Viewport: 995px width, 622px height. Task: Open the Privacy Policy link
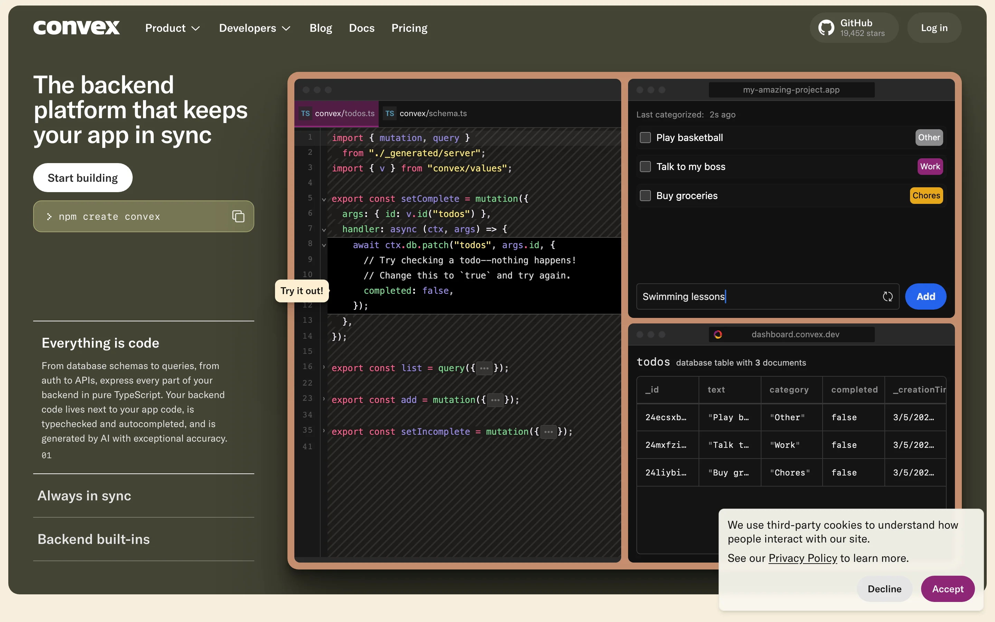coord(803,558)
